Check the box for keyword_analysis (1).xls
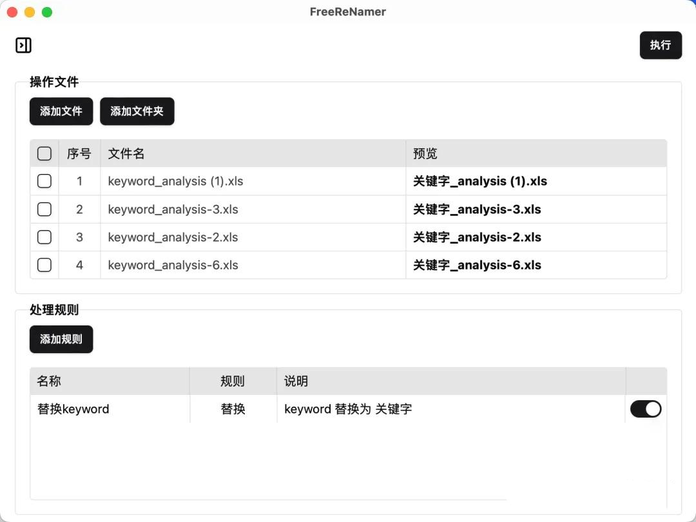696x522 pixels. pyautogui.click(x=44, y=181)
